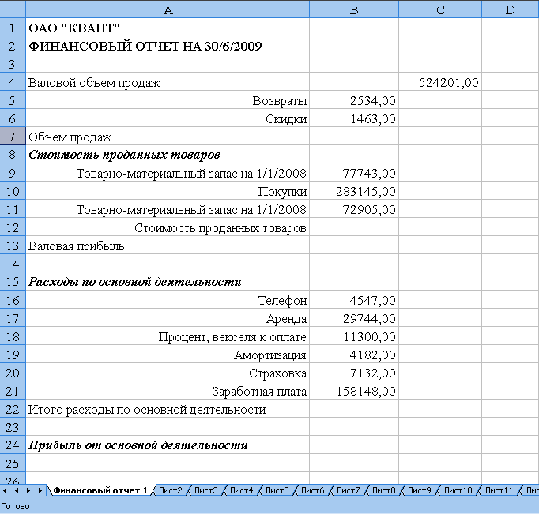Select column D header

pos(511,9)
